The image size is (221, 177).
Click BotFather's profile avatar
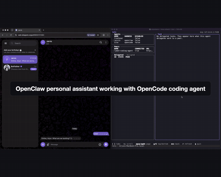[x=7, y=68]
